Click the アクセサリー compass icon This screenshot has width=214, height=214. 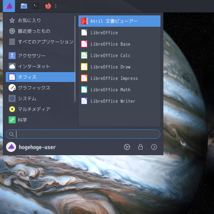coord(12,56)
